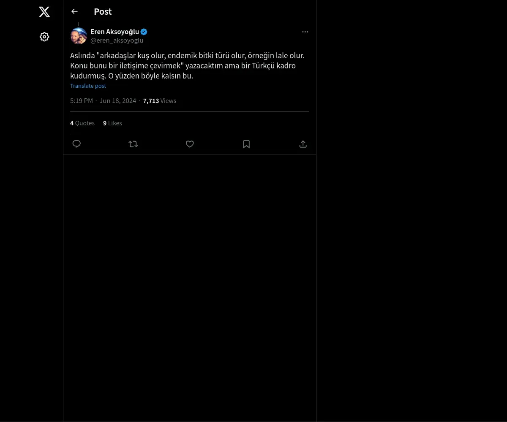Click the Turkish post body text
Viewport: 507px width, 422px height.
point(187,66)
